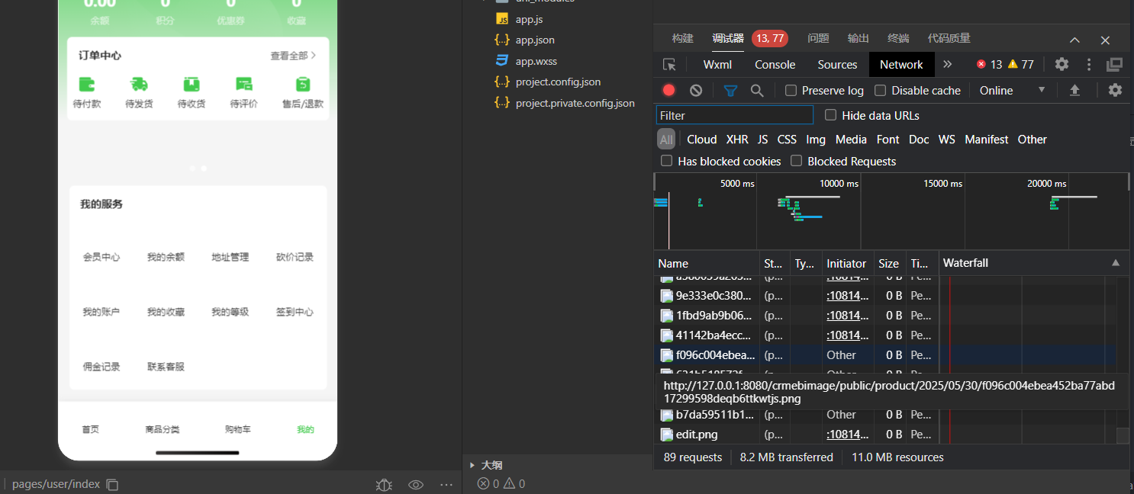Switch to the Wxml tab
The height and width of the screenshot is (494, 1134).
(717, 65)
